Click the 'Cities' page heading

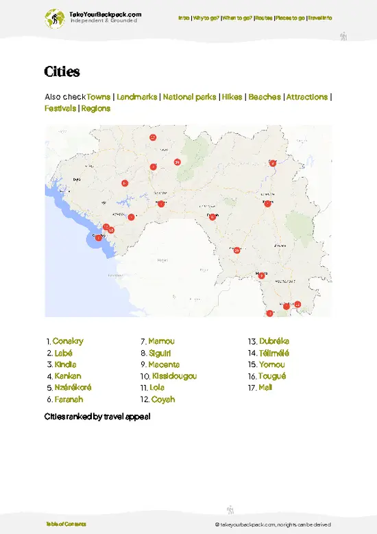pos(62,71)
